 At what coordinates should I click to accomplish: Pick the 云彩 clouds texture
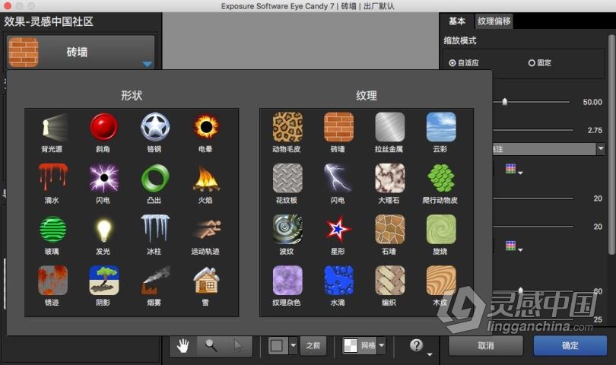(441, 127)
